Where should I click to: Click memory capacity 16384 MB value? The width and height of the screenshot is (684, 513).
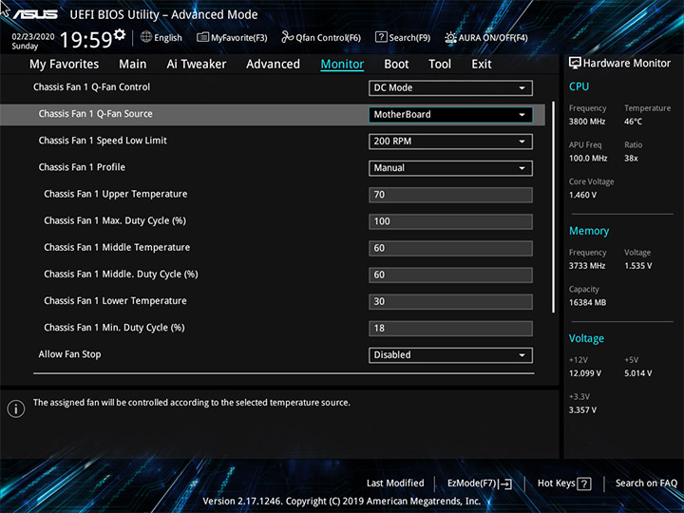coord(587,302)
